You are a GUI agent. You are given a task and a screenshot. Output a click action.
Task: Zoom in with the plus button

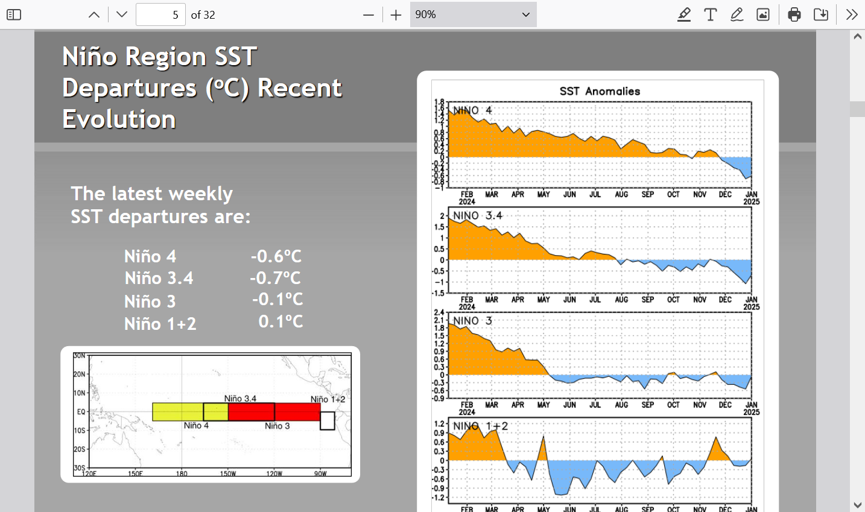[396, 14]
